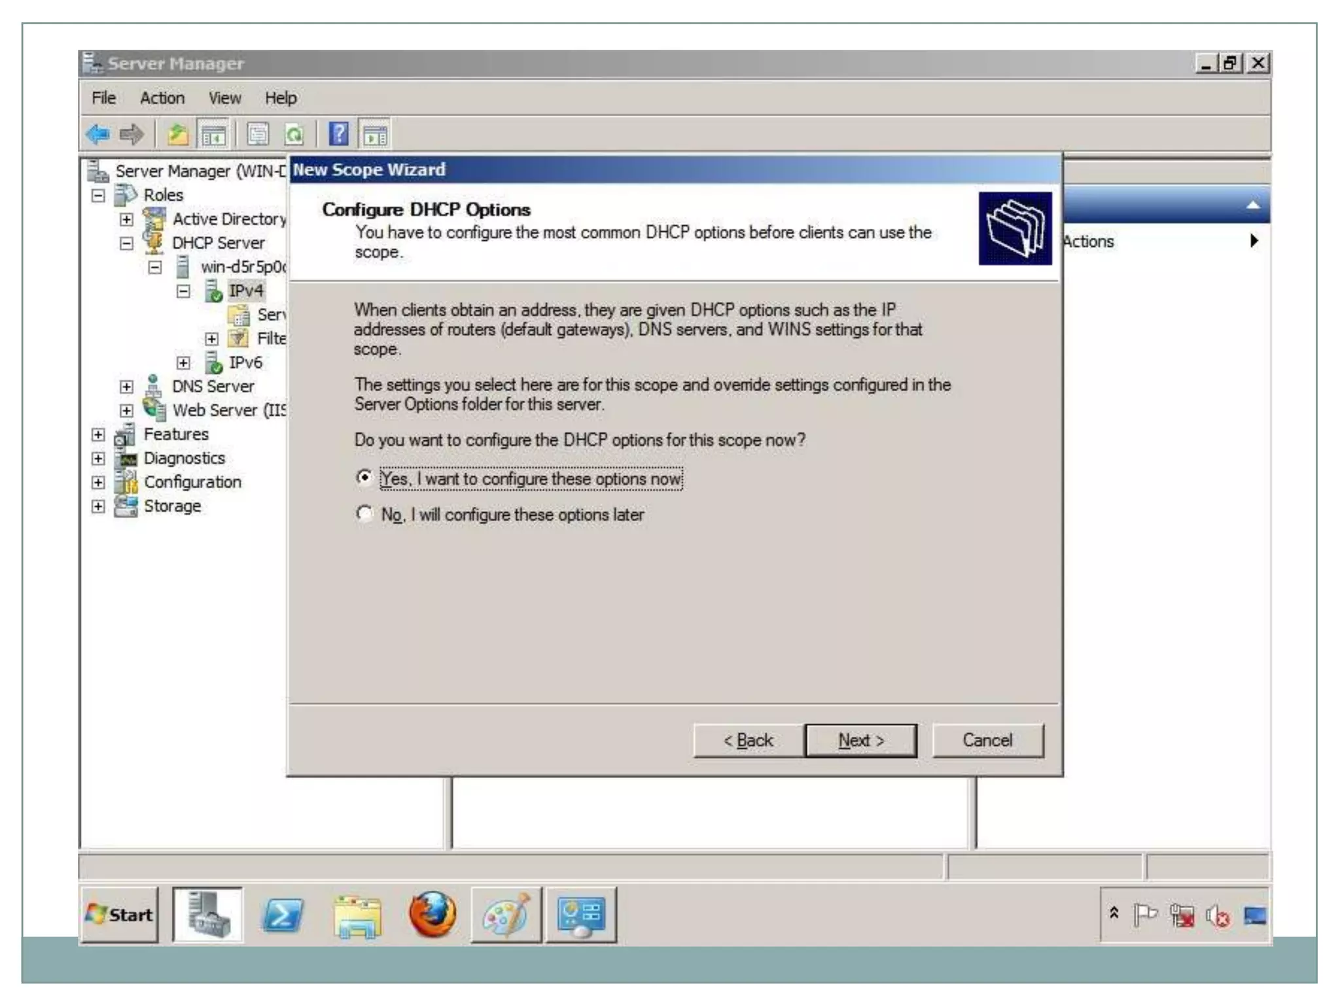The image size is (1340, 1005).
Task: Launch PowerShell from the taskbar
Action: 282,915
